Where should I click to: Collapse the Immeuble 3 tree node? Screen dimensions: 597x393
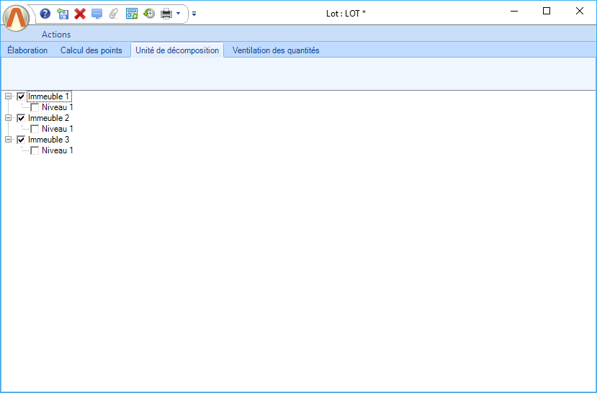click(x=9, y=140)
